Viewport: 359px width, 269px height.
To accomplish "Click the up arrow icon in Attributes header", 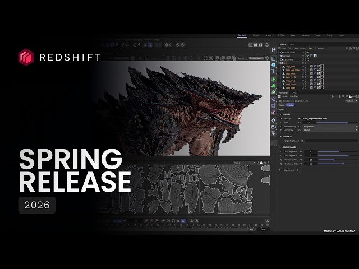I will [x=340, y=96].
